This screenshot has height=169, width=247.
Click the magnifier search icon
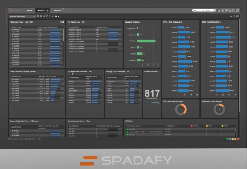coord(214,10)
